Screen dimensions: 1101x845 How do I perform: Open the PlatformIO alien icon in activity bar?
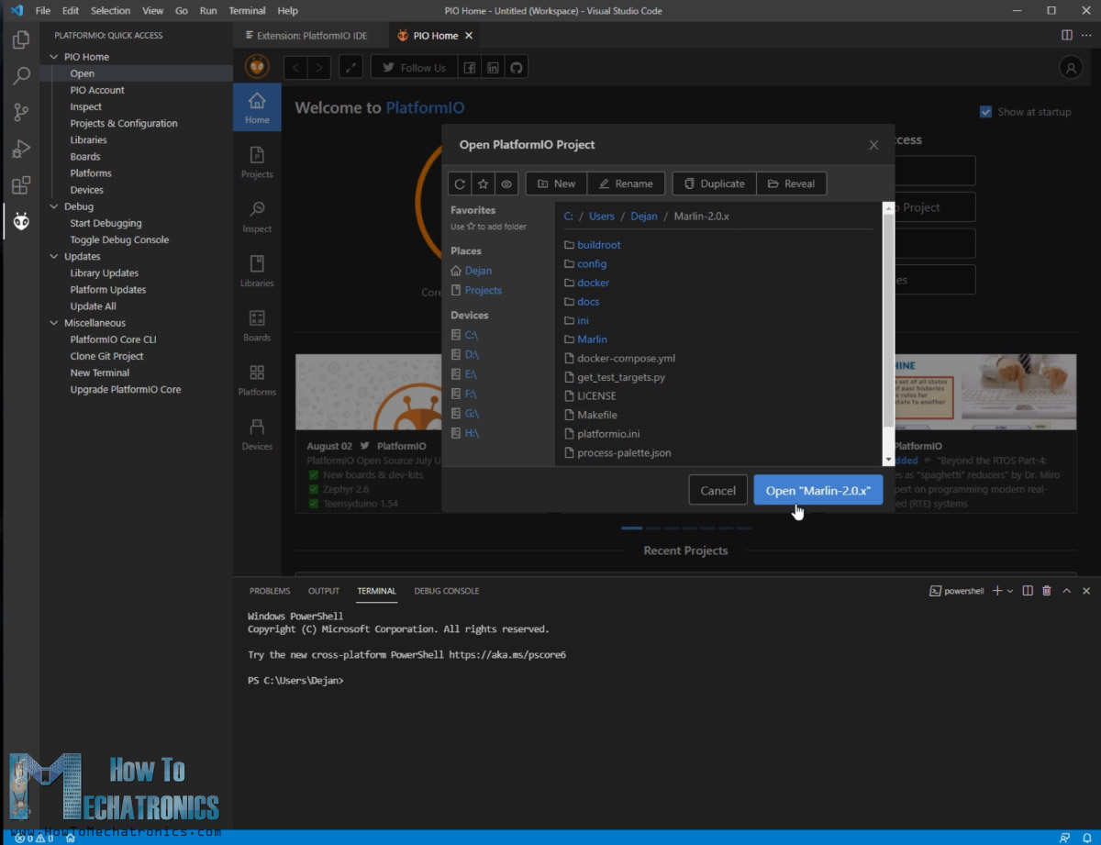point(20,220)
